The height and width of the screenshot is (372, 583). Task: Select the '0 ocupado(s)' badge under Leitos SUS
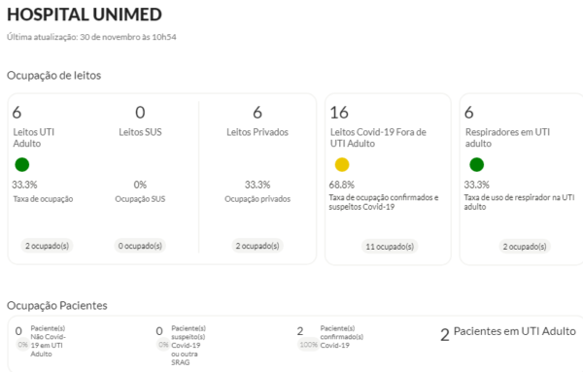pyautogui.click(x=140, y=246)
